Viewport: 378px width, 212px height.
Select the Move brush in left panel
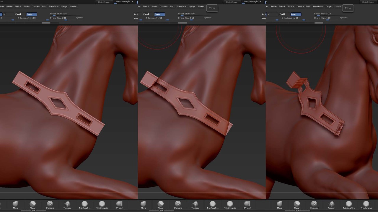pos(15,205)
